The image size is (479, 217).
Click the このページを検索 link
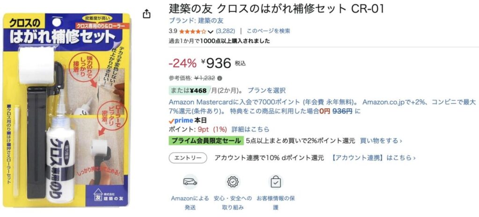click(268, 31)
